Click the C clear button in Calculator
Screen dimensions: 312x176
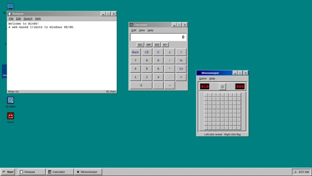point(158,52)
